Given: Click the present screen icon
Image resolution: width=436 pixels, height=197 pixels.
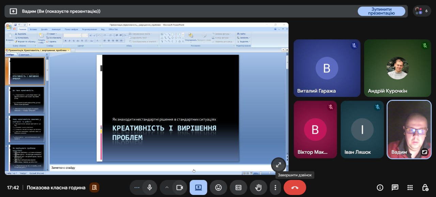Looking at the screenshot, I should click(x=198, y=187).
